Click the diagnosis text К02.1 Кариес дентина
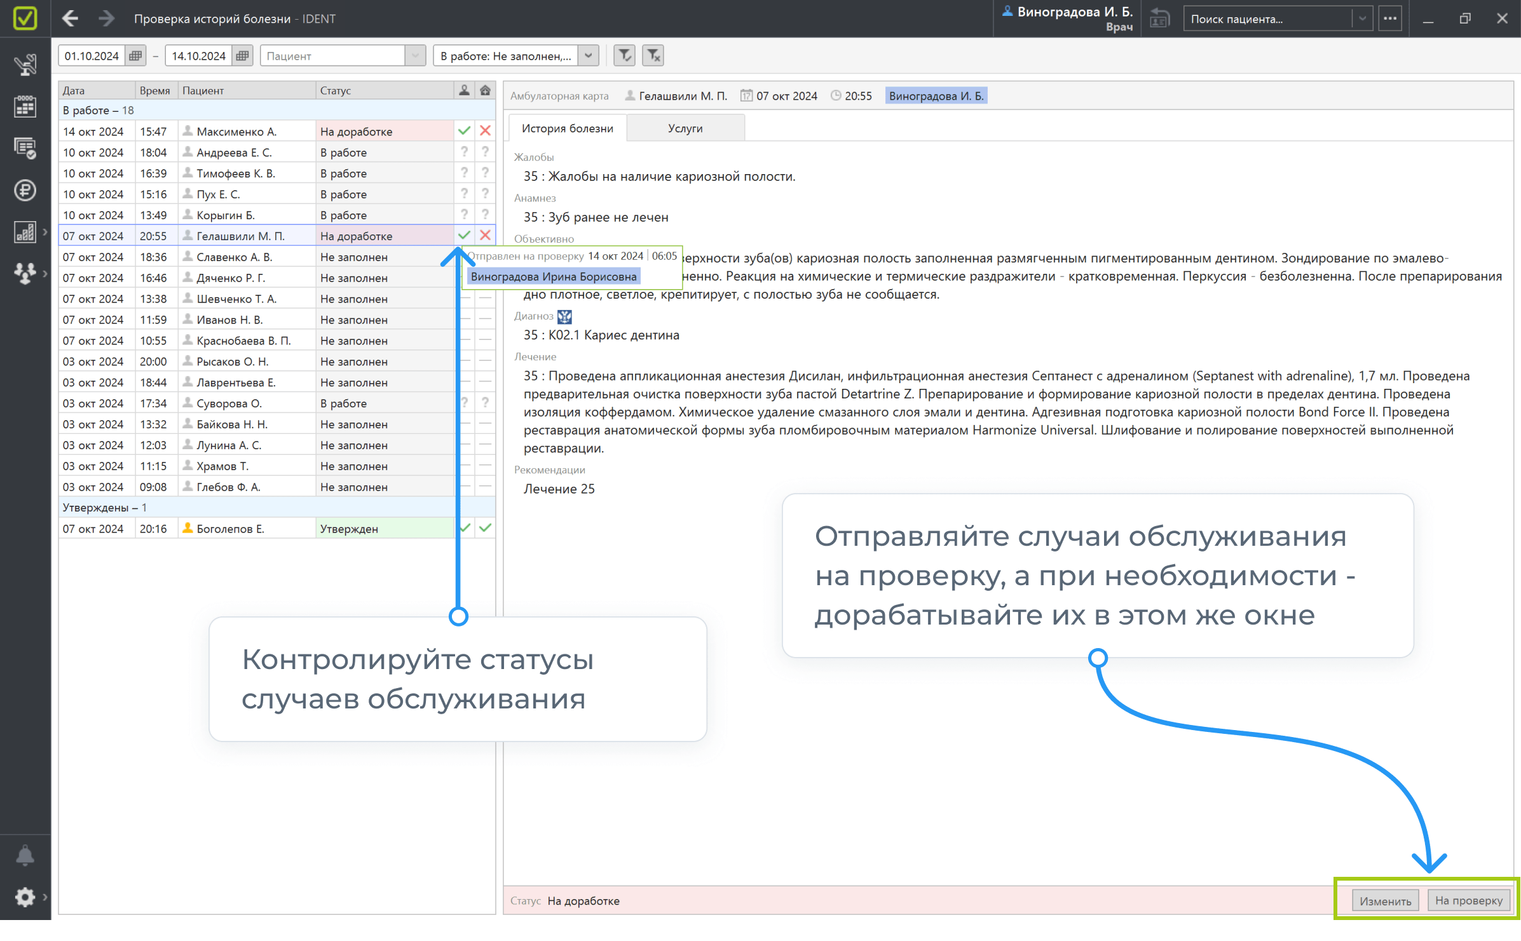 point(613,335)
